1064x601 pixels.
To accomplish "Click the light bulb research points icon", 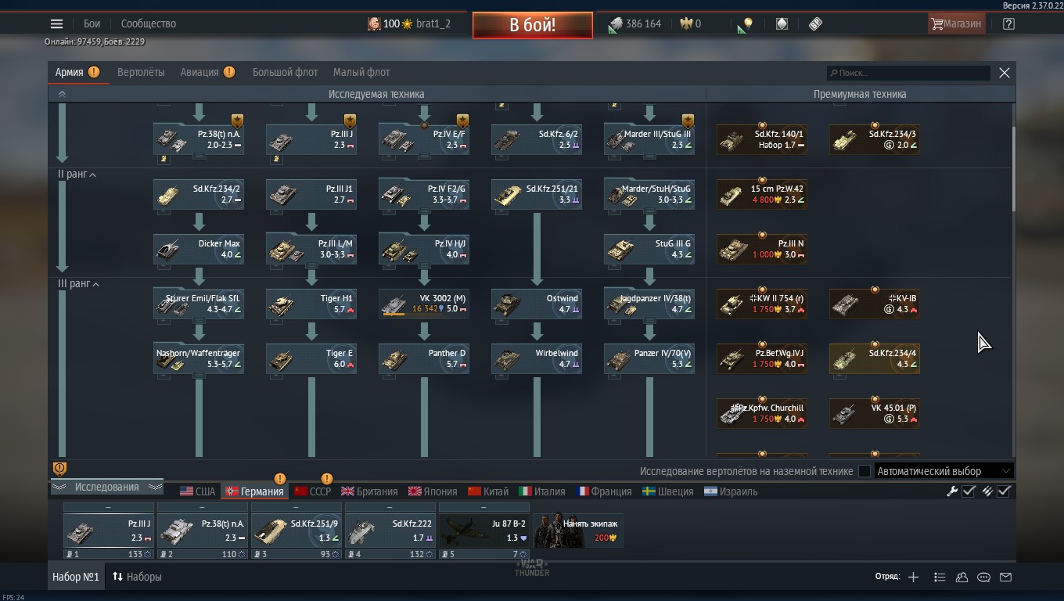I will click(x=745, y=24).
